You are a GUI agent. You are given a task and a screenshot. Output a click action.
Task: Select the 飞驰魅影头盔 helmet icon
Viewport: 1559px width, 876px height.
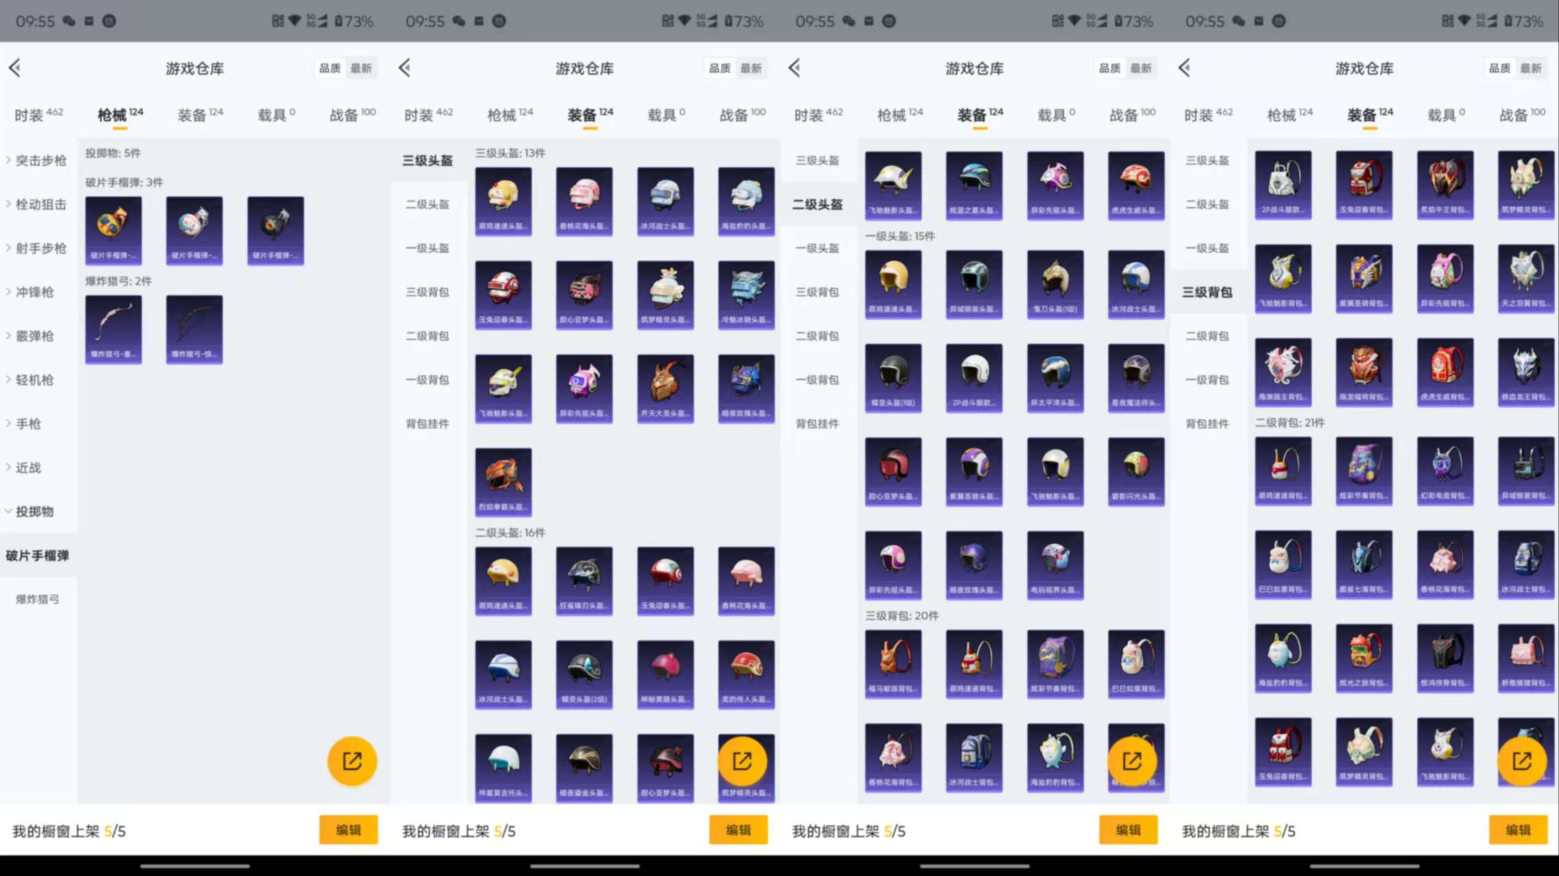pyautogui.click(x=504, y=388)
